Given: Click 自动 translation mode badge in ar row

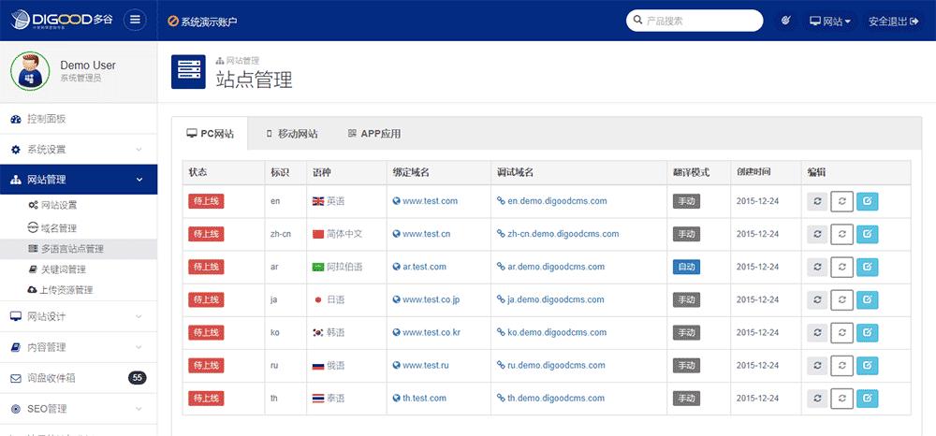Looking at the screenshot, I should pyautogui.click(x=686, y=267).
